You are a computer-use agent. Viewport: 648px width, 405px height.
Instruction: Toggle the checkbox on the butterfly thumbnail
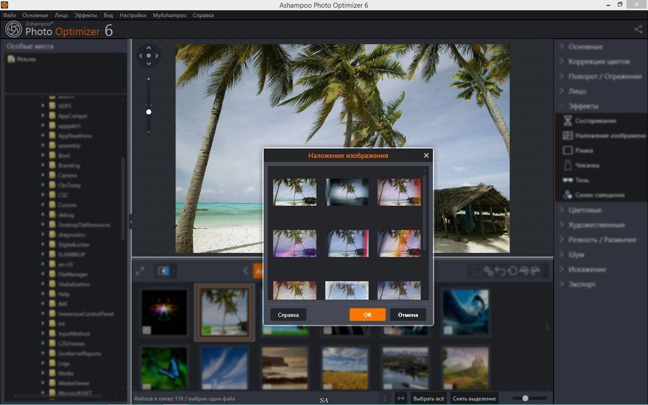pos(146,387)
